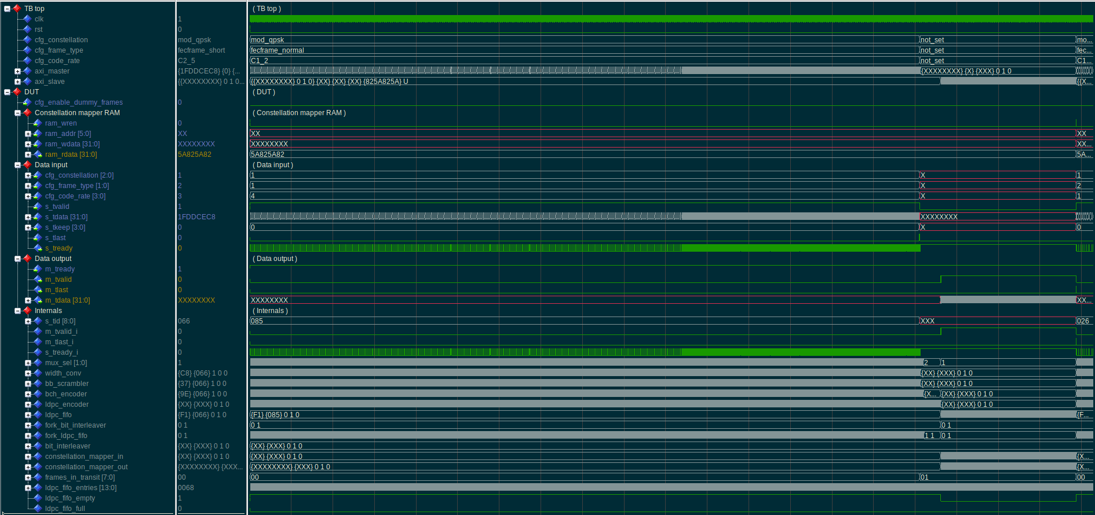Select the ldpc_fifo signal name
1095x515 pixels.
(59, 415)
